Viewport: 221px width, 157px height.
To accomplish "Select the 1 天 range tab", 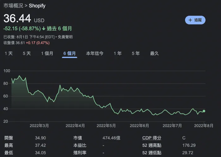I will coord(9,53).
